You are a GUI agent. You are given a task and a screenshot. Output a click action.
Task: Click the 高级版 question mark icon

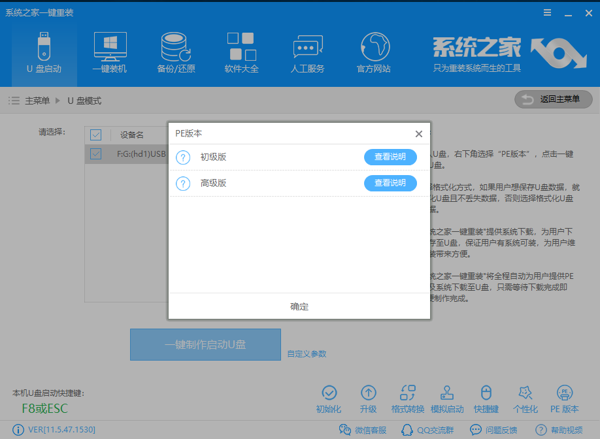point(182,183)
